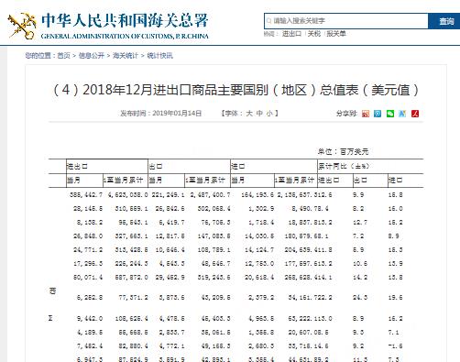Click the import growth value -1.6

[x=395, y=346]
